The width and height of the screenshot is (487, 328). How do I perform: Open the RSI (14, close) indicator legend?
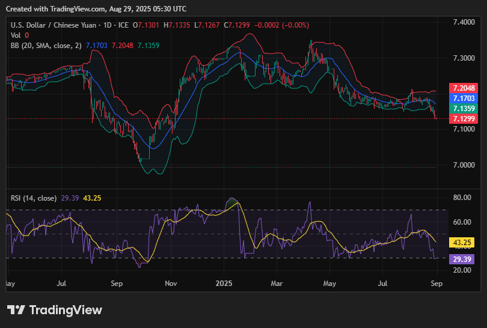tap(34, 198)
